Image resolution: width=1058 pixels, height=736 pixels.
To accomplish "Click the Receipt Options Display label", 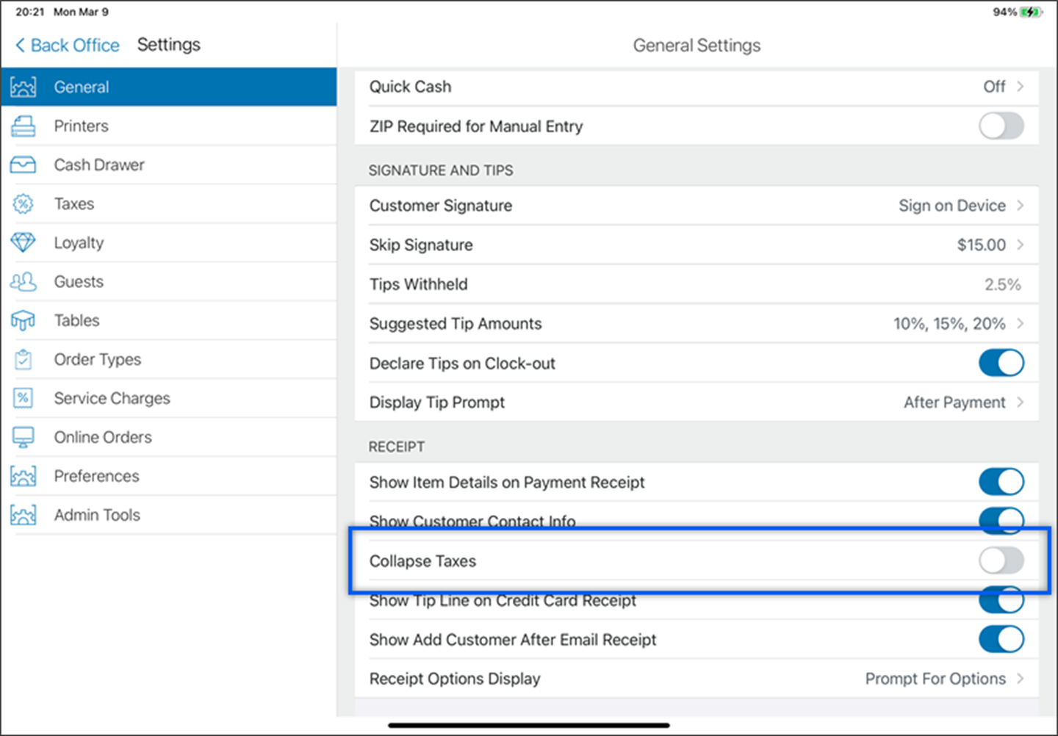I will click(x=455, y=679).
